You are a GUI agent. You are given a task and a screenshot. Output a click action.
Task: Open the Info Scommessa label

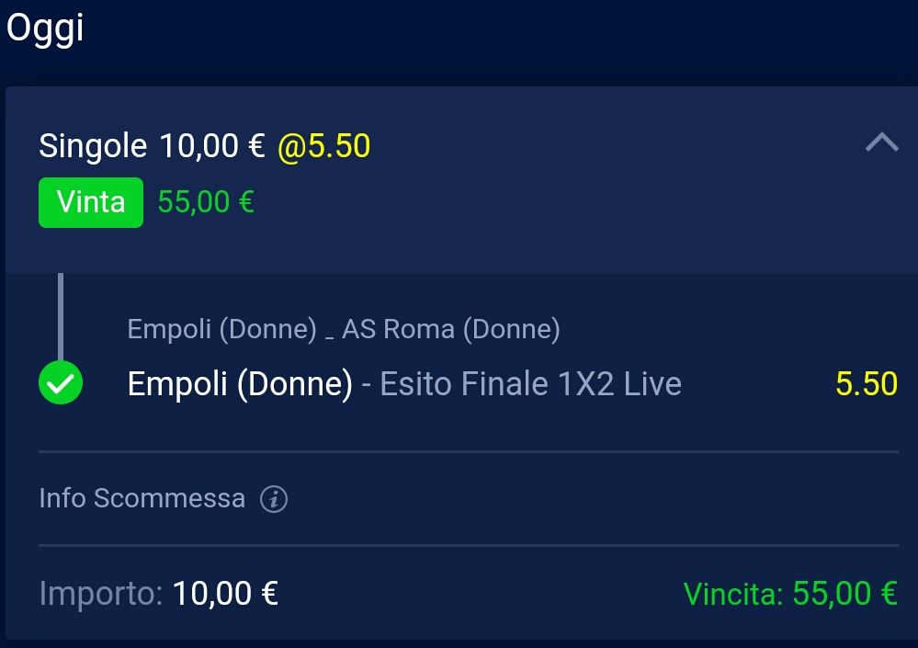pyautogui.click(x=142, y=498)
